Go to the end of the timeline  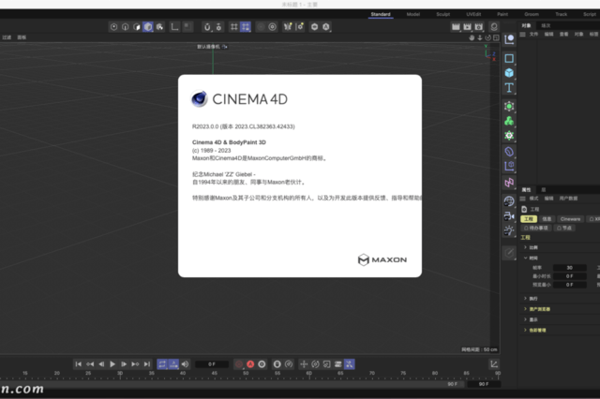coord(146,364)
